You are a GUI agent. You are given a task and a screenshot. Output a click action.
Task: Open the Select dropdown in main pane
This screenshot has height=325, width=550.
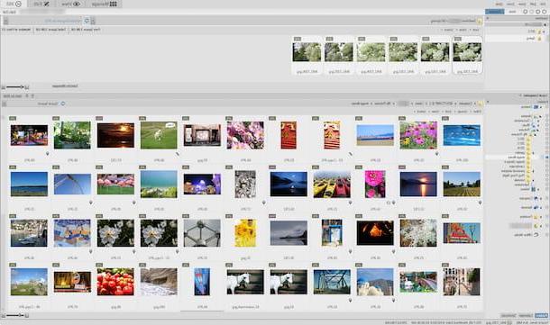420,112
